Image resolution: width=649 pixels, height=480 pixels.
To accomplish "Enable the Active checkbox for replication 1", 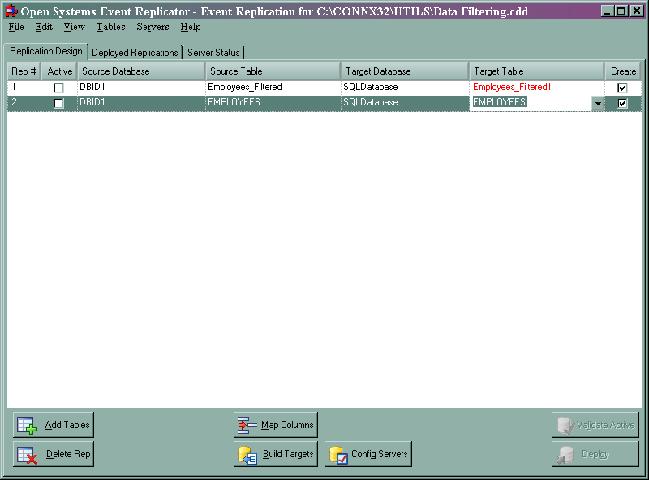I will point(59,87).
